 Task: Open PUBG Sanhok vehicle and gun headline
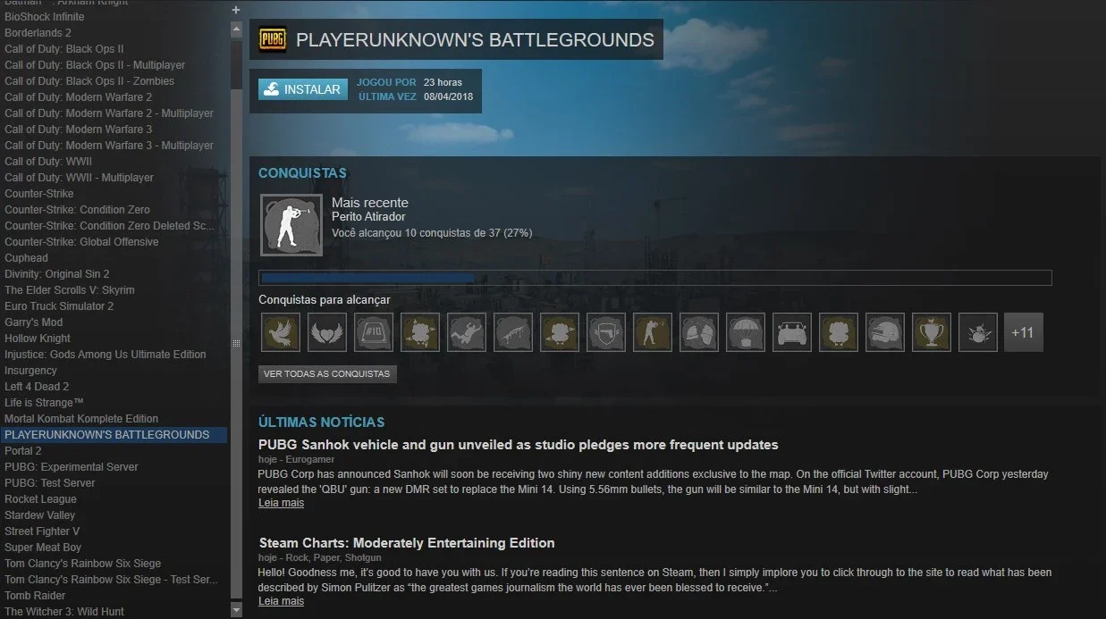(x=519, y=445)
